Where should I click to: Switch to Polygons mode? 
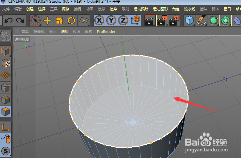coord(6,112)
